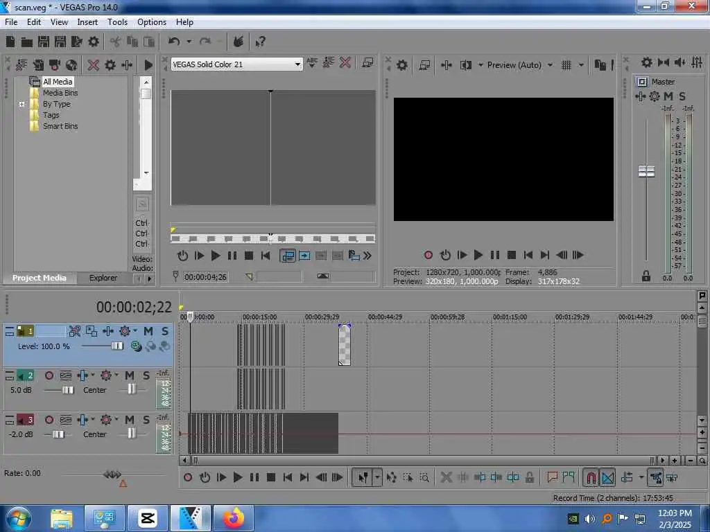Open the Edit menu

tap(34, 21)
